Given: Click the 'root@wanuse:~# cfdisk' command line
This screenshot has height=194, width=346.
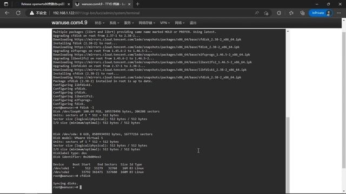Looking at the screenshot, I should tap(72, 176).
